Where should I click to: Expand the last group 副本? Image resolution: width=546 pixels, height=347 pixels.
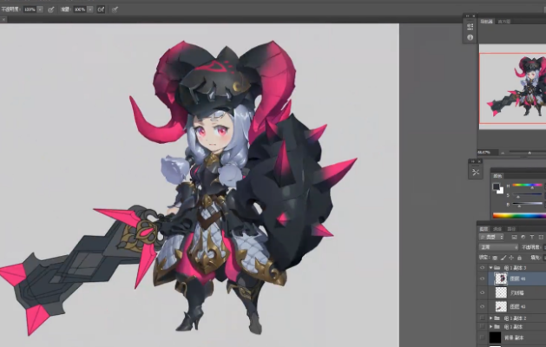tap(491, 327)
